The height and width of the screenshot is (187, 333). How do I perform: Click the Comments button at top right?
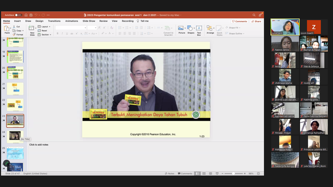pyautogui.click(x=239, y=21)
